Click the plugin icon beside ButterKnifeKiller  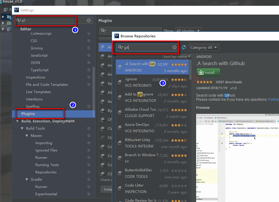[x=120, y=173]
